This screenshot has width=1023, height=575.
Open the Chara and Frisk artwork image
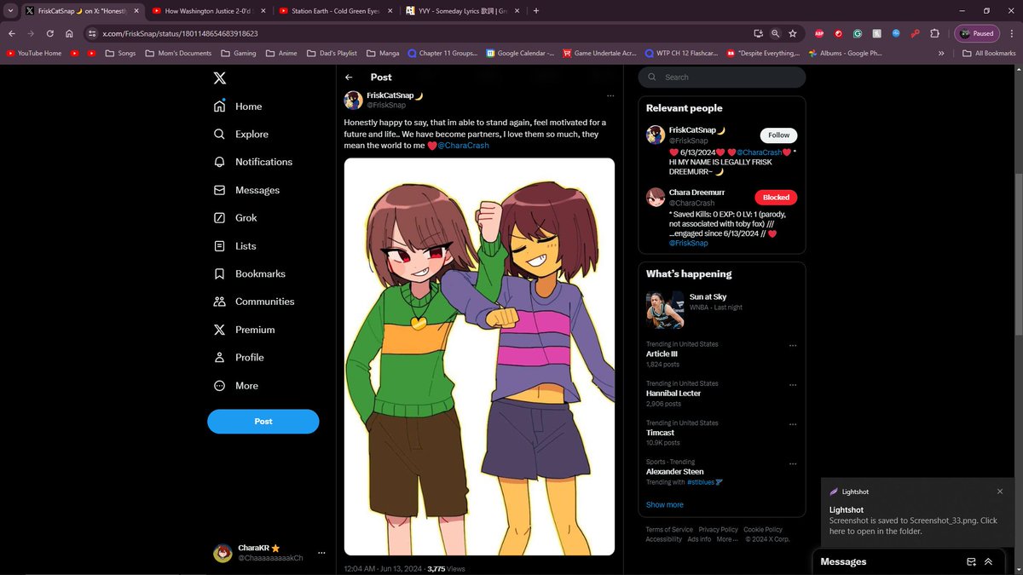pos(479,357)
